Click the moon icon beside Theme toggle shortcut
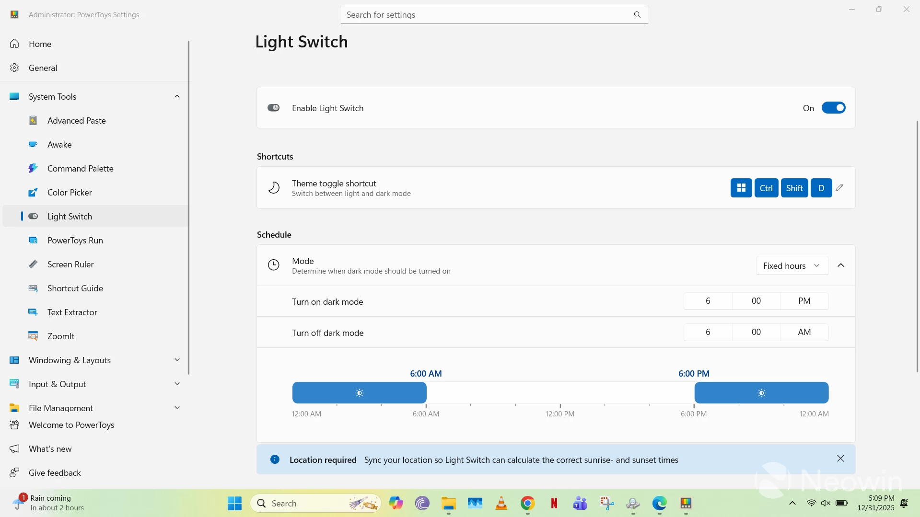 pyautogui.click(x=274, y=187)
